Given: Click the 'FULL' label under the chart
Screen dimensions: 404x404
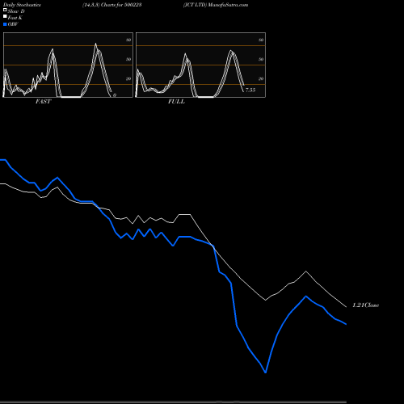Looking at the screenshot, I should tap(176, 102).
